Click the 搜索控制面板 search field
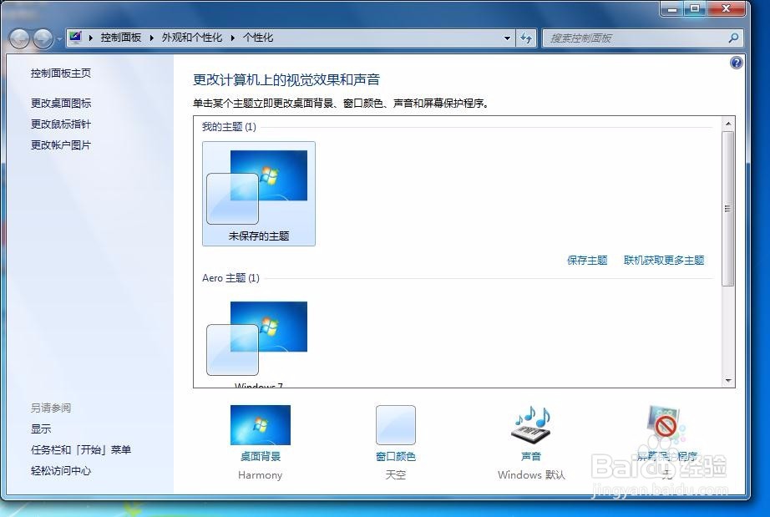 [x=642, y=38]
